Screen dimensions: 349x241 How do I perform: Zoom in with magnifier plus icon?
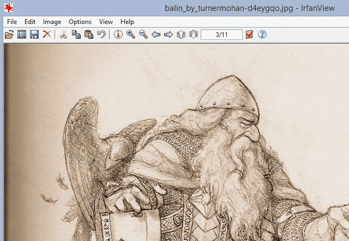pyautogui.click(x=131, y=34)
